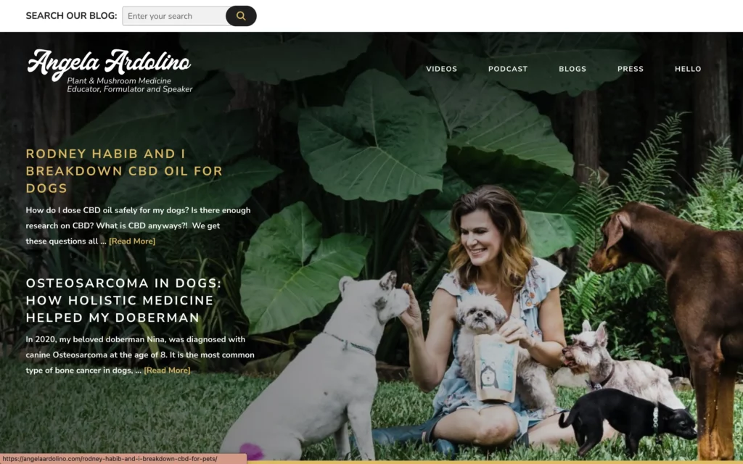Click the search magnifier button

tap(241, 16)
